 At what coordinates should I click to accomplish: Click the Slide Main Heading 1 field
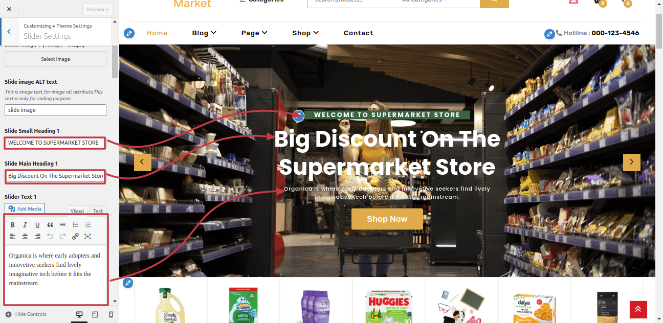click(55, 176)
